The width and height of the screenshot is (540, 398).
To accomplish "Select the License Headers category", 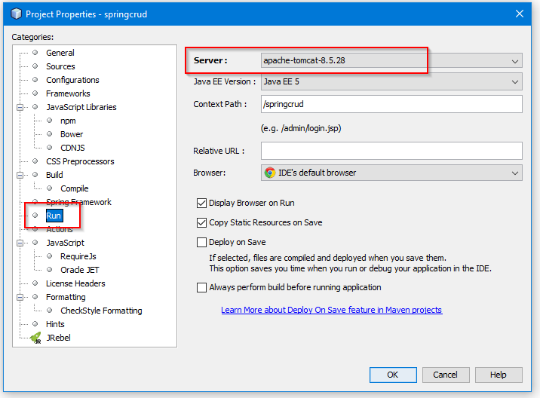I will click(x=75, y=283).
